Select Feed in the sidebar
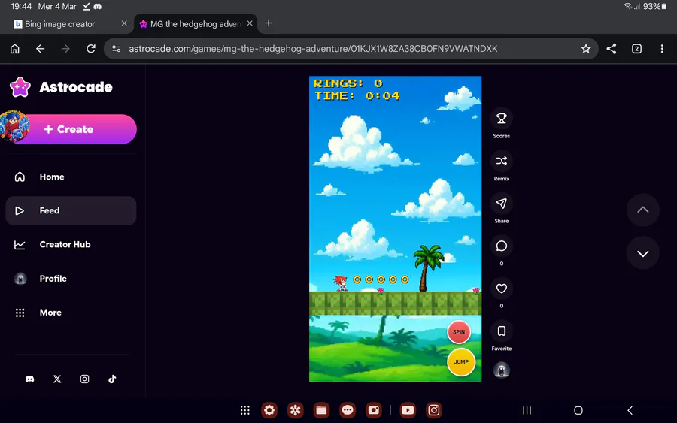Image resolution: width=677 pixels, height=423 pixels. (71, 211)
